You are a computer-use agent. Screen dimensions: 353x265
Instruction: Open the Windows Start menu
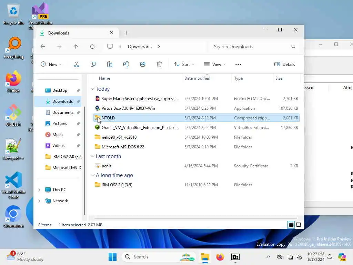pyautogui.click(x=113, y=257)
